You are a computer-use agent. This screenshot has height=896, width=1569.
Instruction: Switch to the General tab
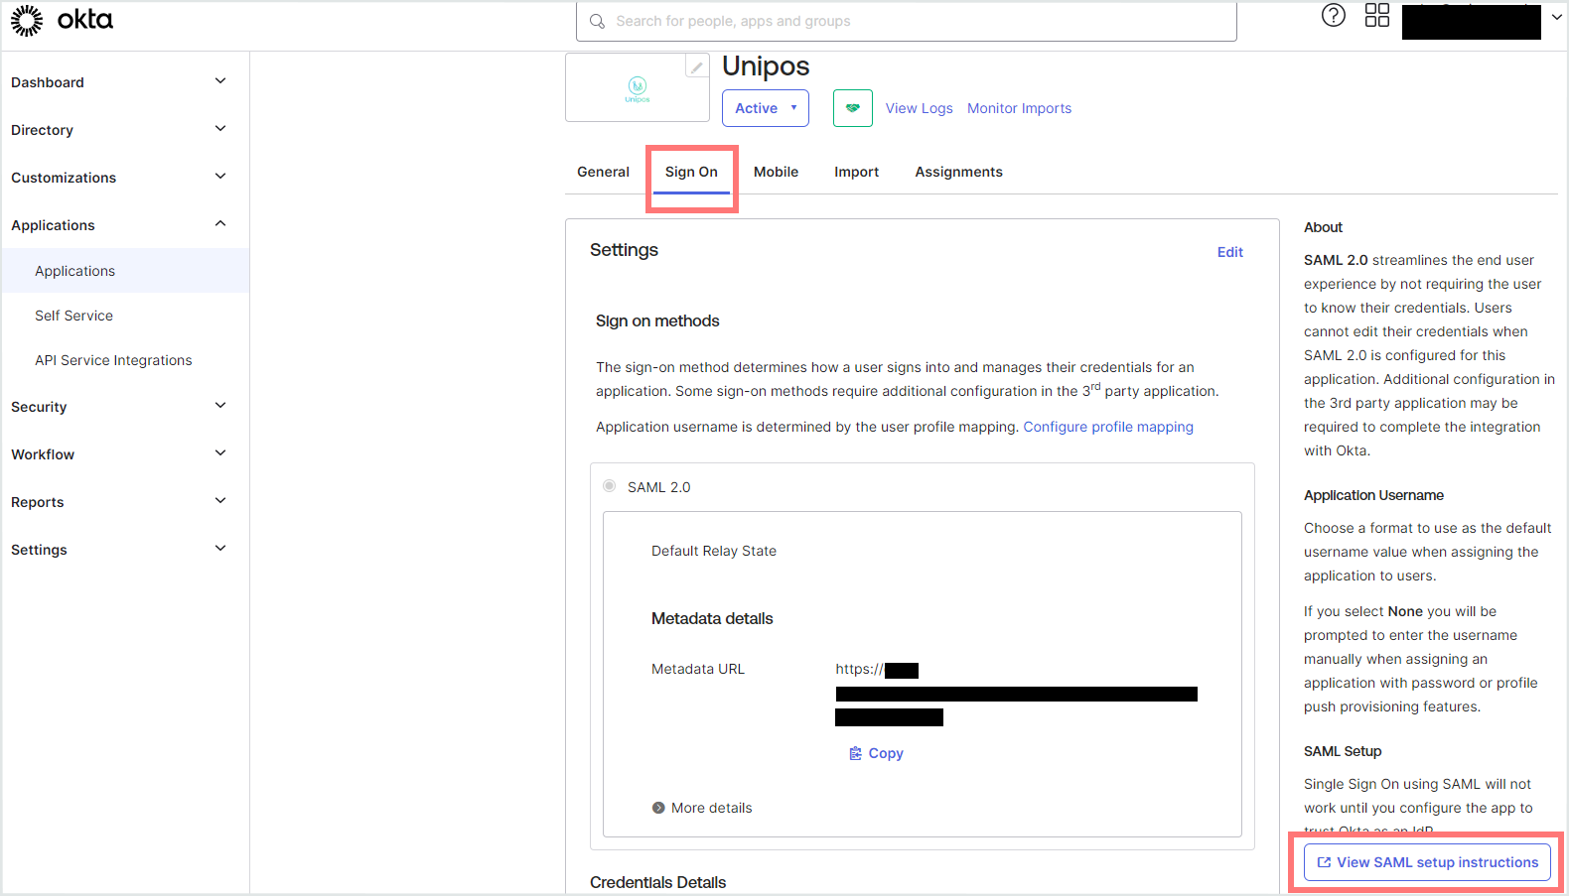click(x=603, y=172)
